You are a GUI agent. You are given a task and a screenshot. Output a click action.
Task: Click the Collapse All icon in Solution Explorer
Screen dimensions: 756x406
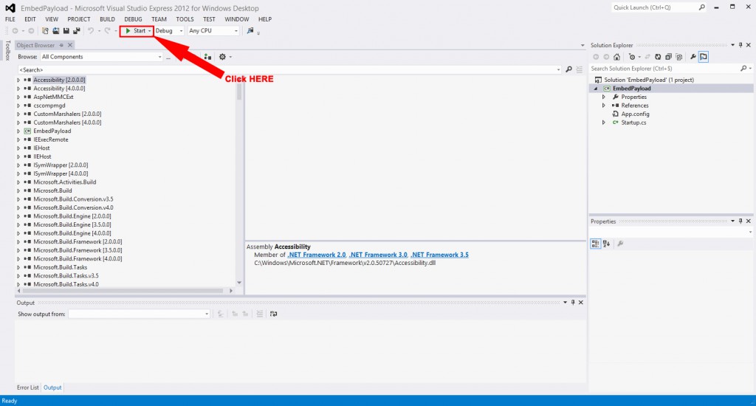click(x=668, y=57)
